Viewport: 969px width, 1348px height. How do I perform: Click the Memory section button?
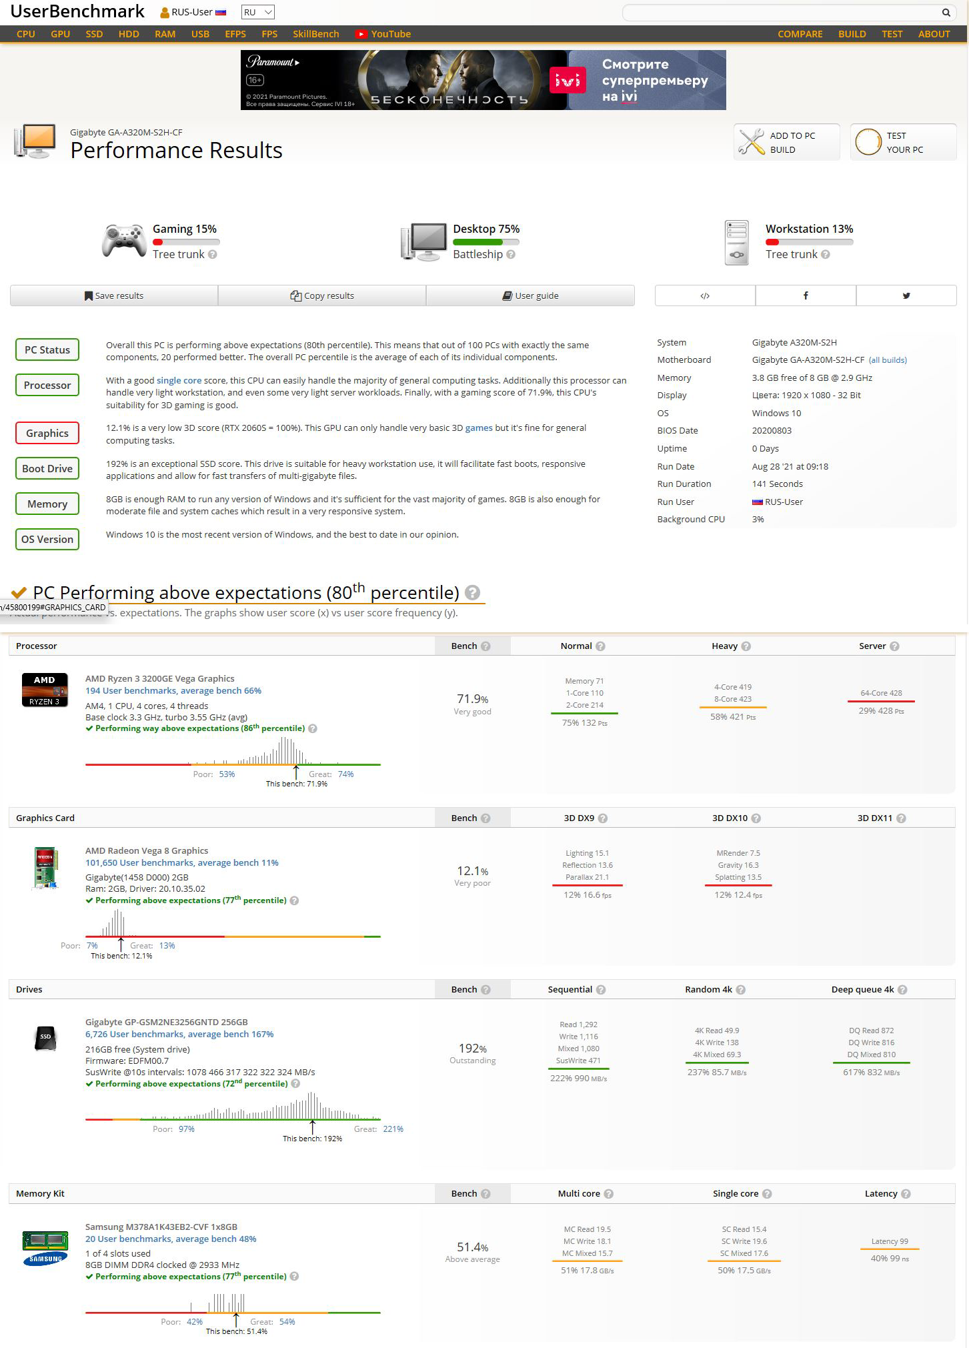tap(47, 504)
